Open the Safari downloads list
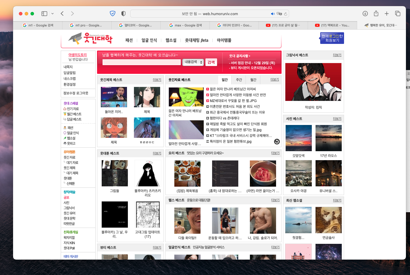 [365, 14]
